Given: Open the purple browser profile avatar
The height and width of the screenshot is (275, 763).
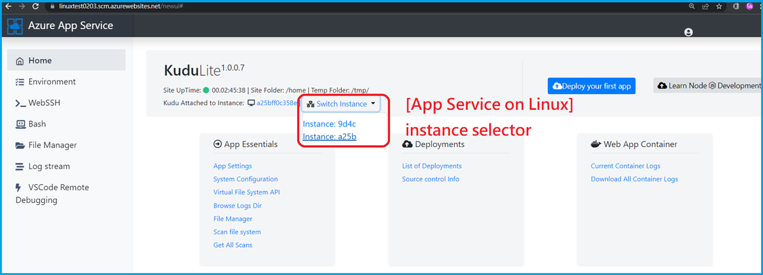Looking at the screenshot, I should pyautogui.click(x=750, y=6).
